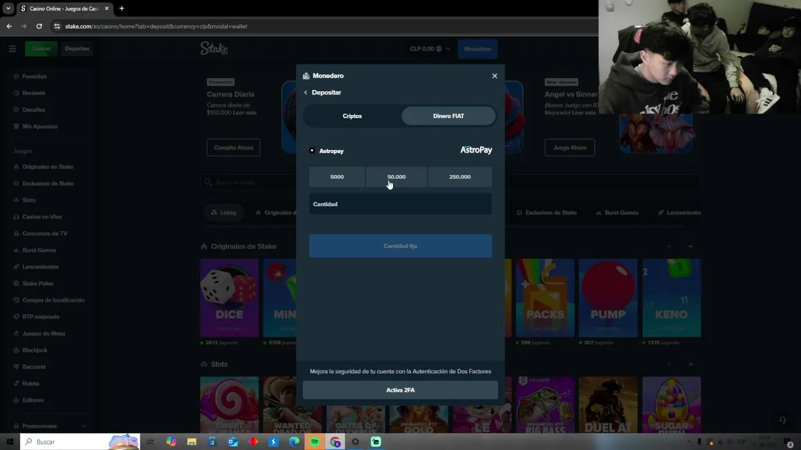The width and height of the screenshot is (801, 450).
Task: Go back using the Depositar arrow
Action: 306,92
